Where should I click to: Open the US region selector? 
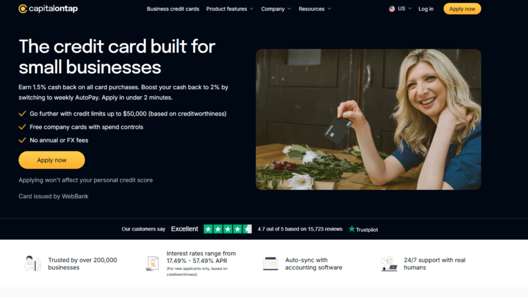(x=400, y=9)
